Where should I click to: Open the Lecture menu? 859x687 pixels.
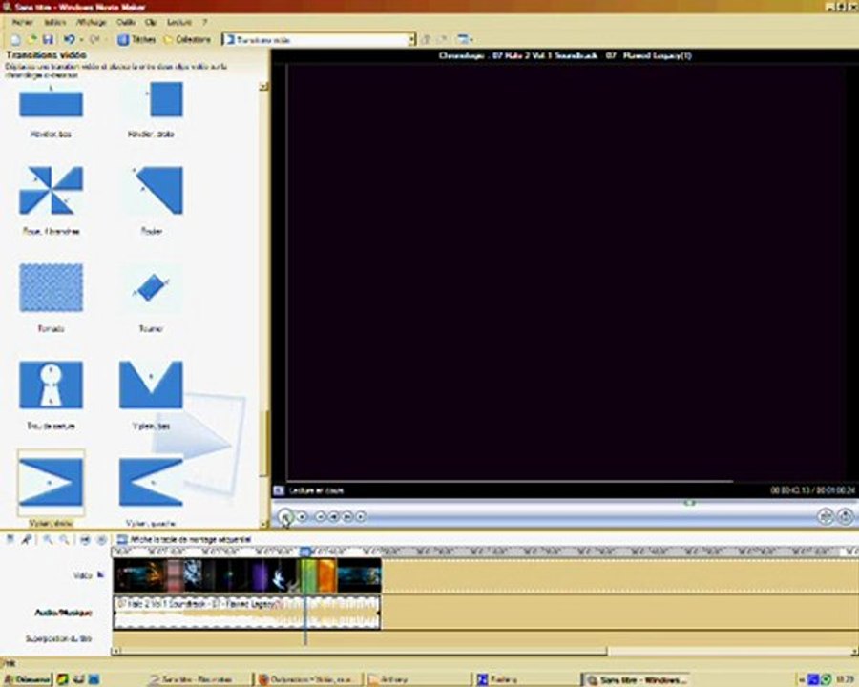179,23
